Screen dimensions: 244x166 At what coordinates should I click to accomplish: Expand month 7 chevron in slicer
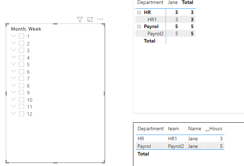[x=14, y=78]
